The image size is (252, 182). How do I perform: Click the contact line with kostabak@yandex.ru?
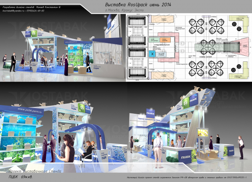pyautogui.click(x=23, y=11)
